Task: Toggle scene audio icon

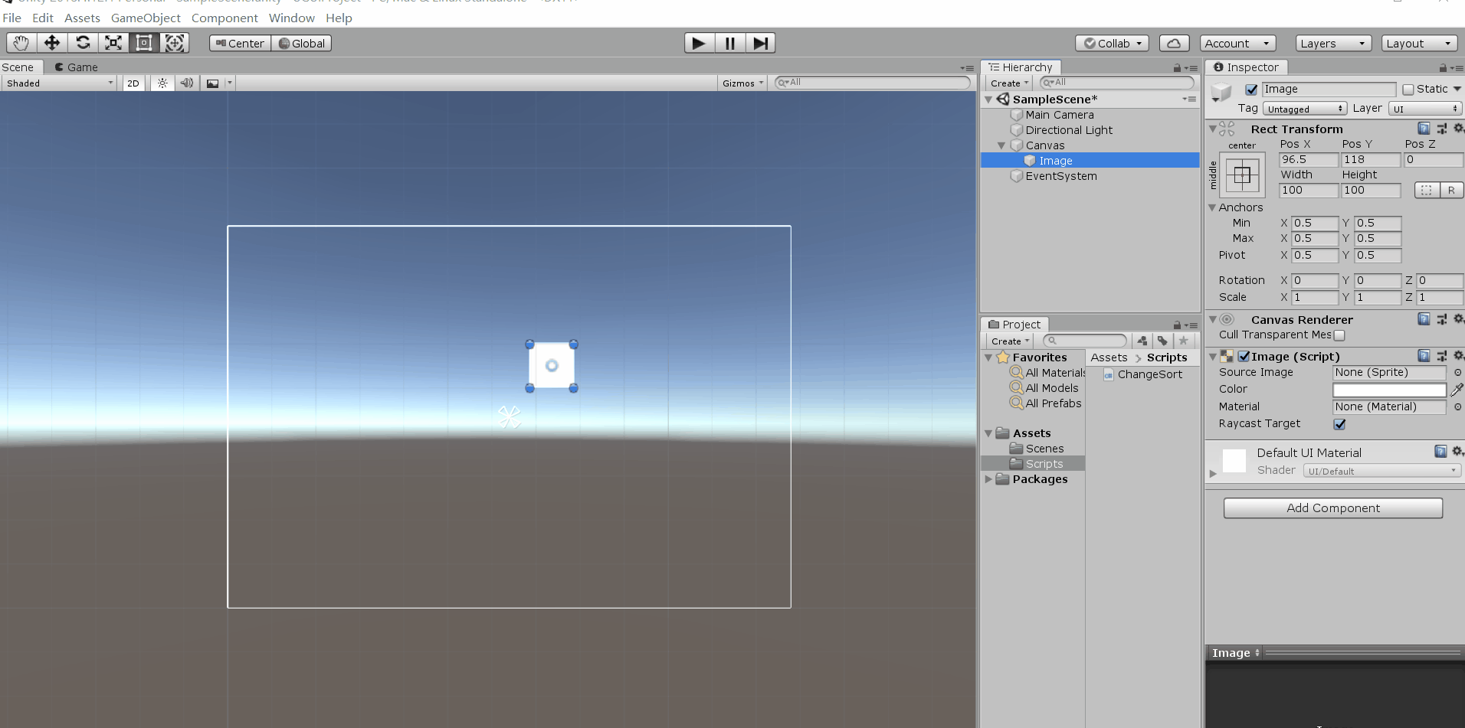Action: (x=187, y=83)
